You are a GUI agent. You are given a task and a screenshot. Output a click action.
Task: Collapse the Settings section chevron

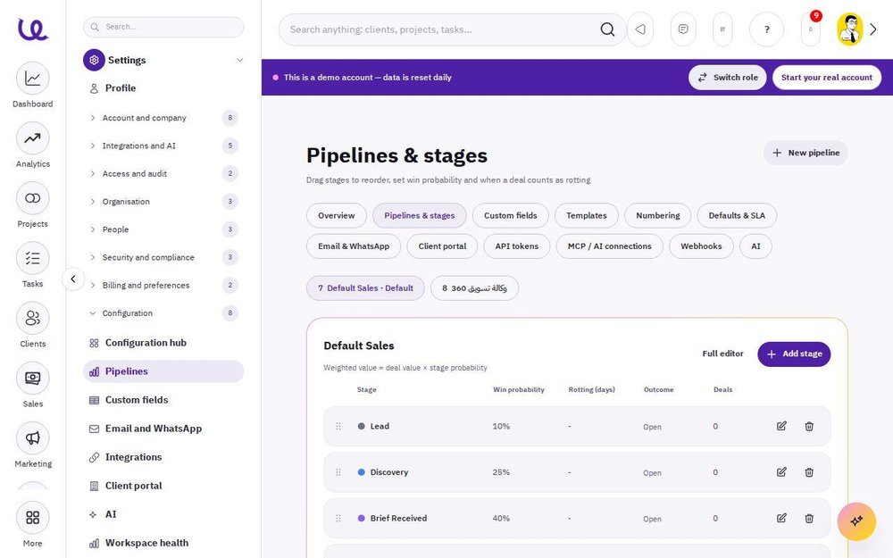[239, 60]
